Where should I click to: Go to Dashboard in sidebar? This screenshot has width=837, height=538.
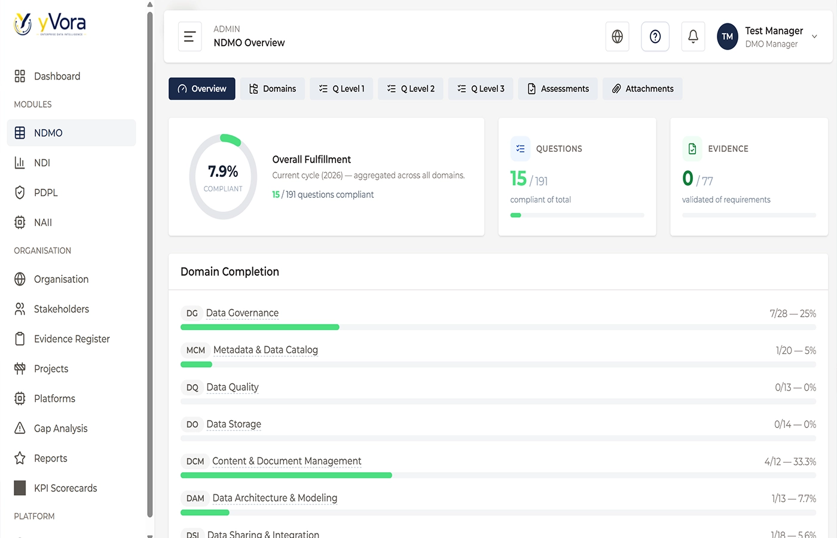click(x=72, y=76)
